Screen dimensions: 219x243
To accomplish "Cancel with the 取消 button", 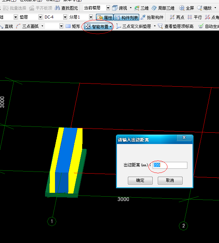I will (170, 180).
